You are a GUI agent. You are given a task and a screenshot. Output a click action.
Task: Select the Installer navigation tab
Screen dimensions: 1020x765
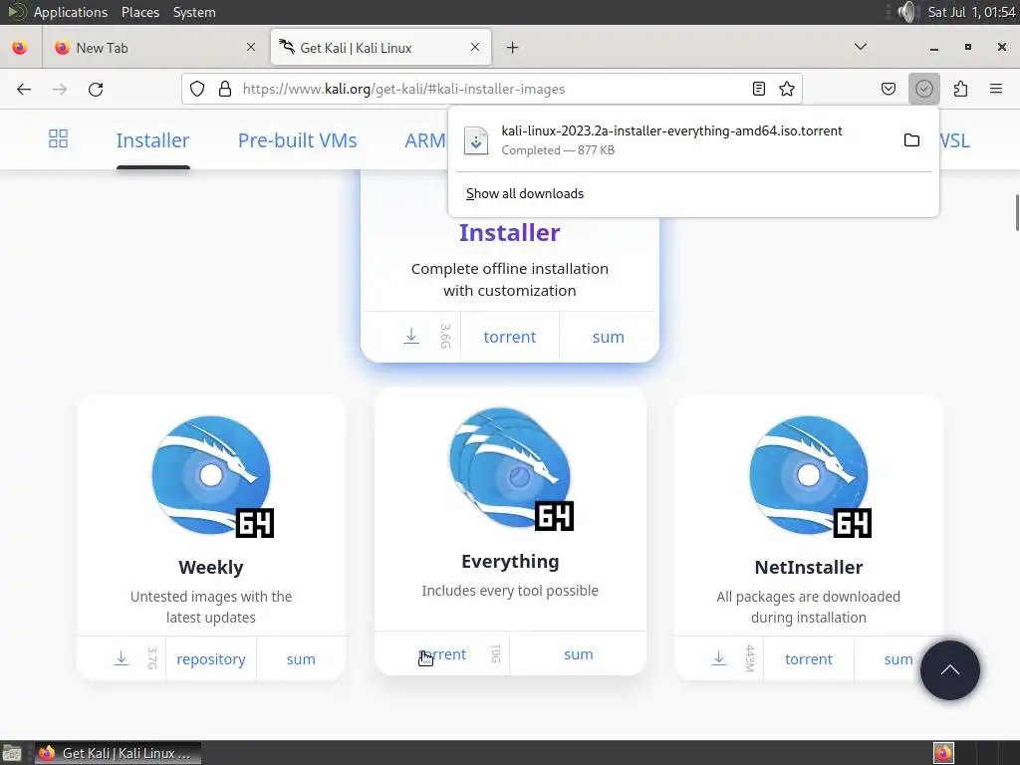[x=152, y=140]
